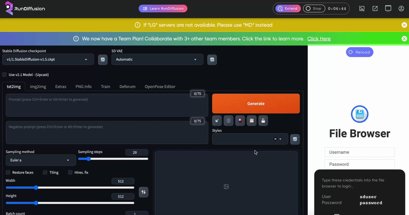Swap width and height values
409x215 pixels.
click(x=143, y=192)
